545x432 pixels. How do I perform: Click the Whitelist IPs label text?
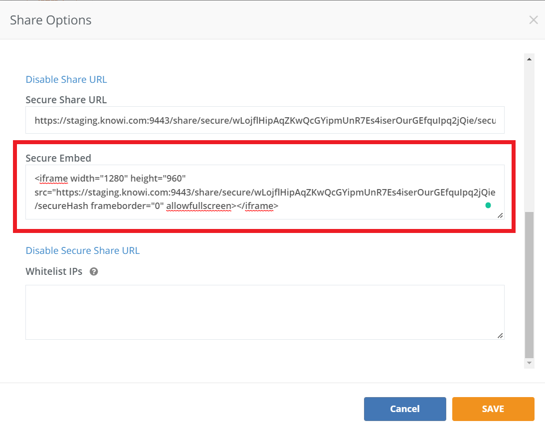[x=54, y=272]
